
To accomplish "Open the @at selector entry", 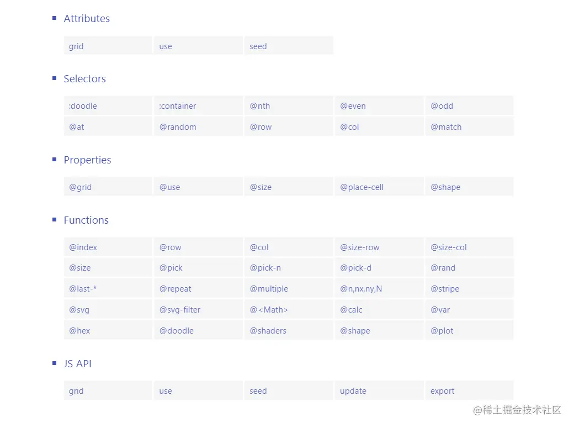I will click(x=108, y=126).
